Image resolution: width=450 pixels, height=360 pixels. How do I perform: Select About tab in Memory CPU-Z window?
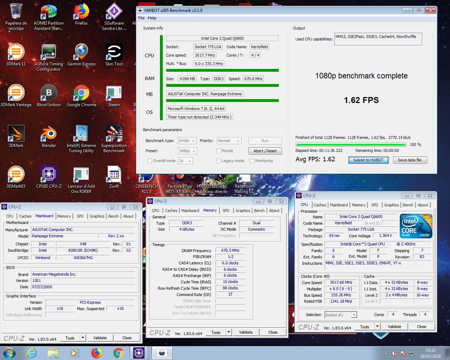pyautogui.click(x=274, y=211)
